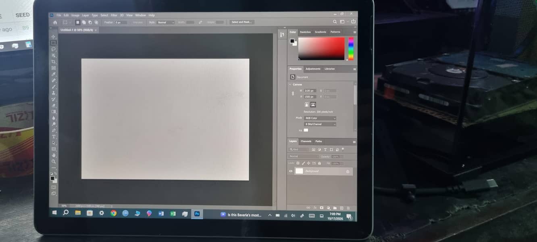Toggle Quick Mask mode

pos(53,187)
